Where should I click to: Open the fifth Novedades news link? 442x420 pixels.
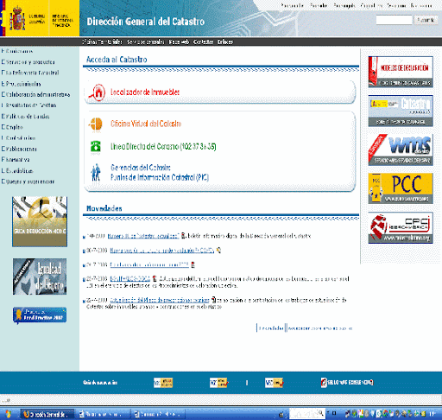point(160,300)
